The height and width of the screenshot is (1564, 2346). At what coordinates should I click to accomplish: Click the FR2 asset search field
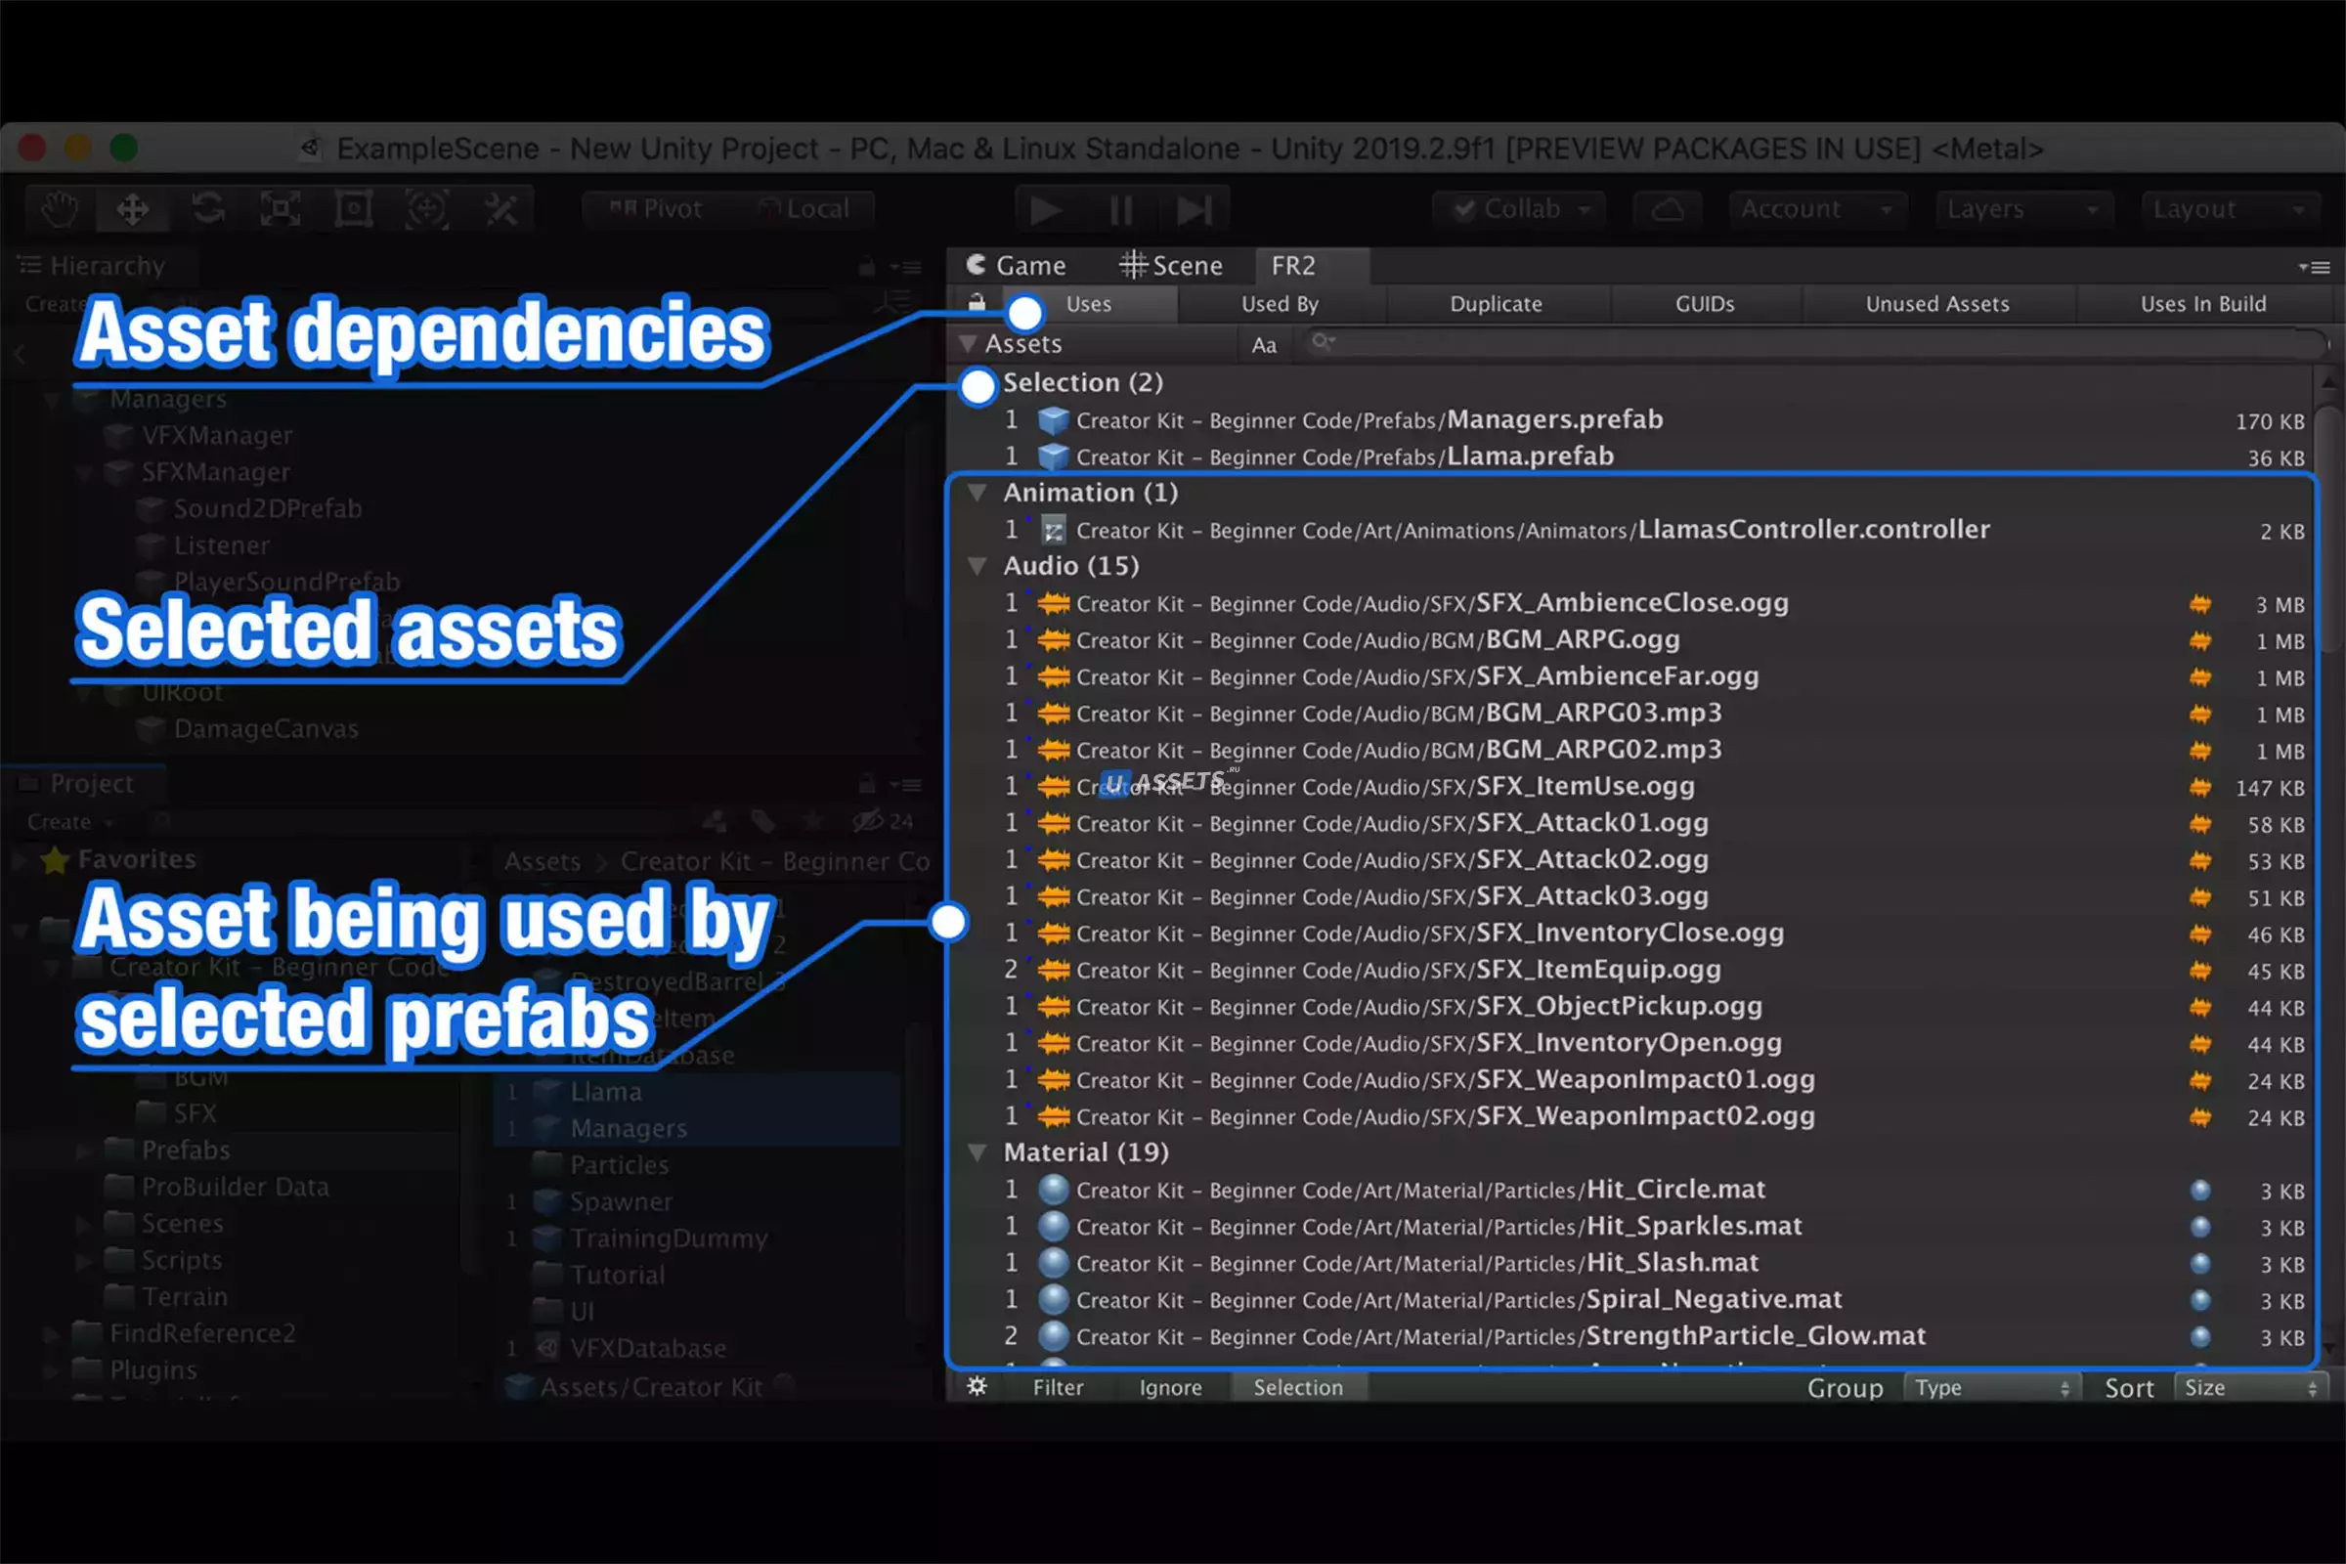[1815, 343]
